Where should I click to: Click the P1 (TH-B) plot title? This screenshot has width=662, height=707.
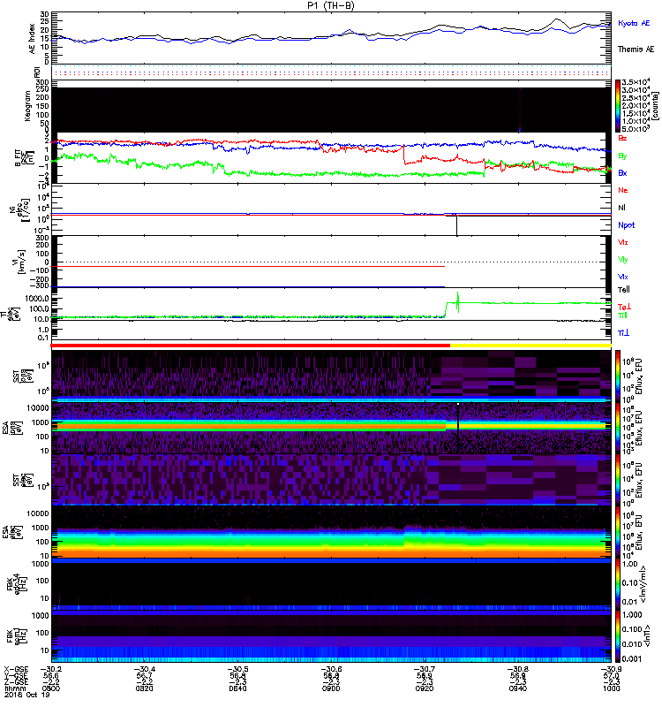coord(330,5)
